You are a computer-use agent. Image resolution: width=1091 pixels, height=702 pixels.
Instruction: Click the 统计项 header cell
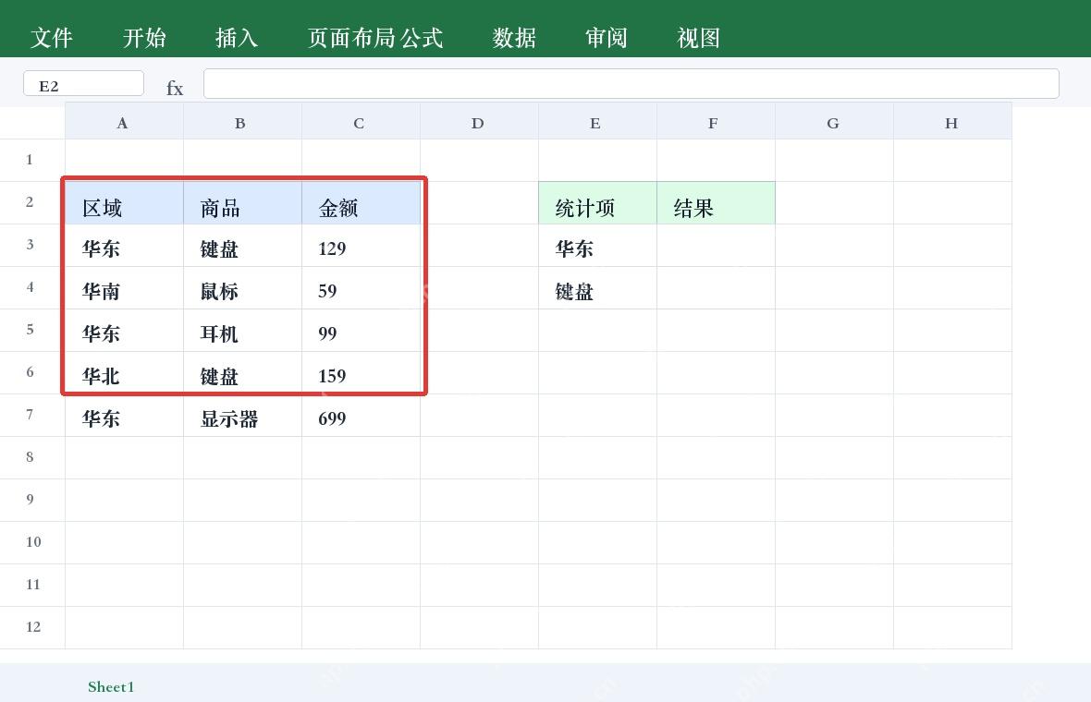click(597, 203)
